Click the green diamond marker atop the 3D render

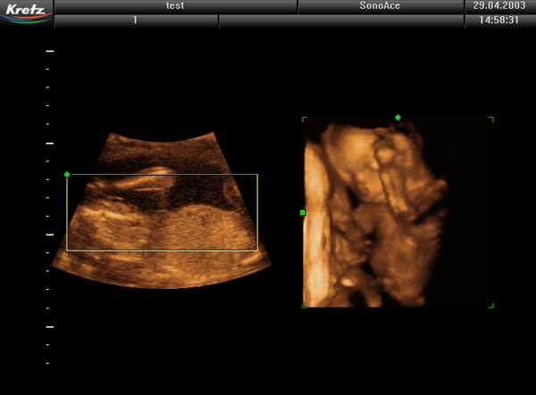398,118
